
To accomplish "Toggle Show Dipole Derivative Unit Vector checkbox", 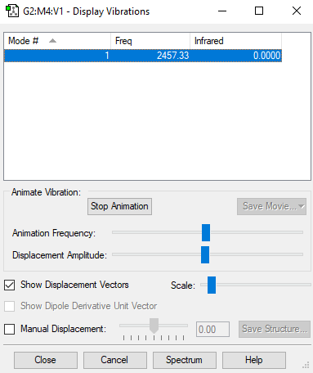I will pyautogui.click(x=10, y=306).
